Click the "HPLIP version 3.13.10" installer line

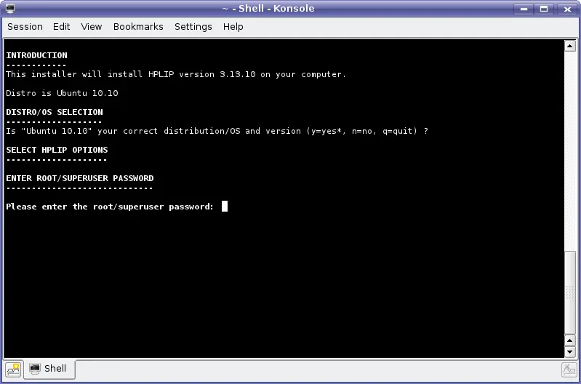pyautogui.click(x=176, y=74)
